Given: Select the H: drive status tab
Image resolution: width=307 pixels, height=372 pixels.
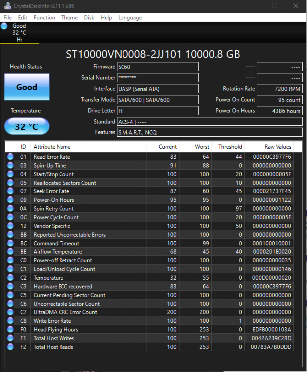Looking at the screenshot, I should (19, 33).
